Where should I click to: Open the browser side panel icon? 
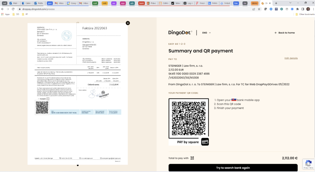coord(303,9)
